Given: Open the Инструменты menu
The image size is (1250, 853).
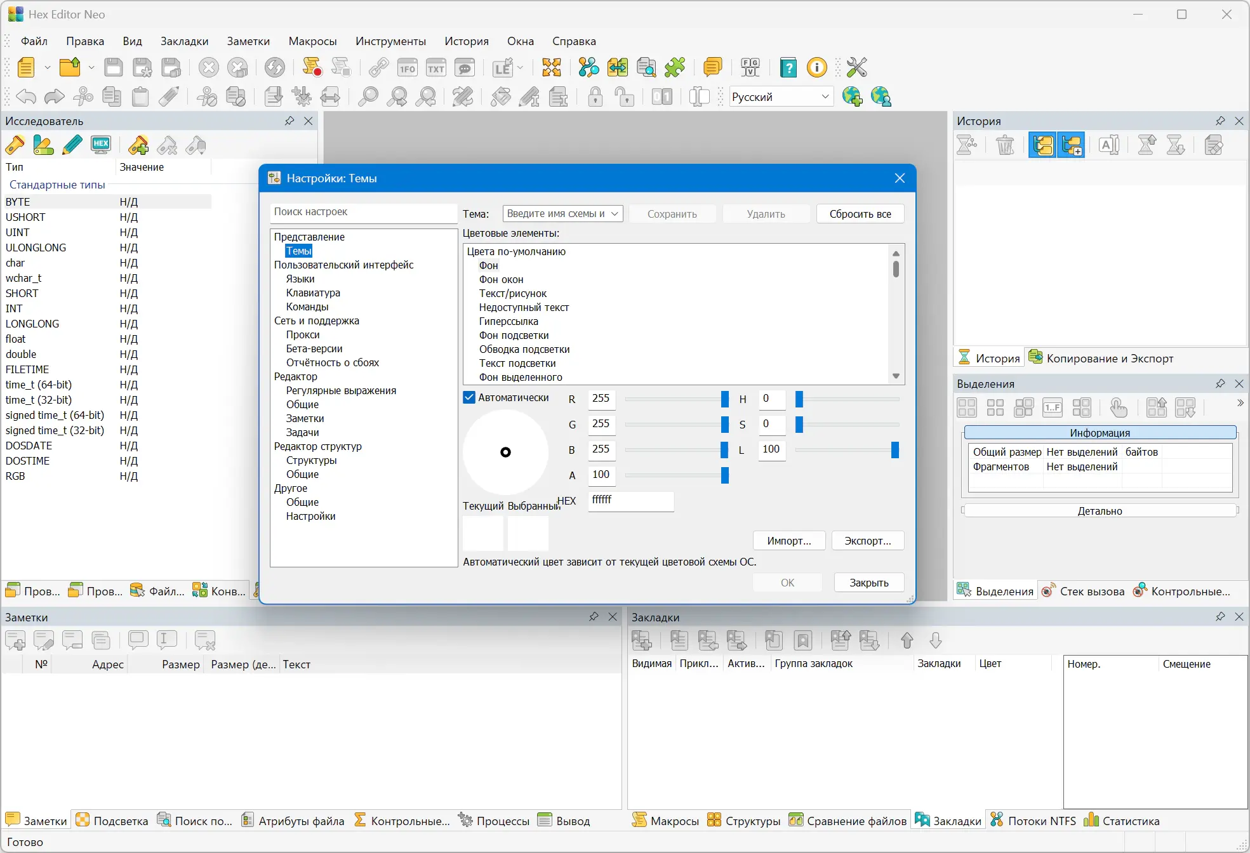Looking at the screenshot, I should coord(390,41).
